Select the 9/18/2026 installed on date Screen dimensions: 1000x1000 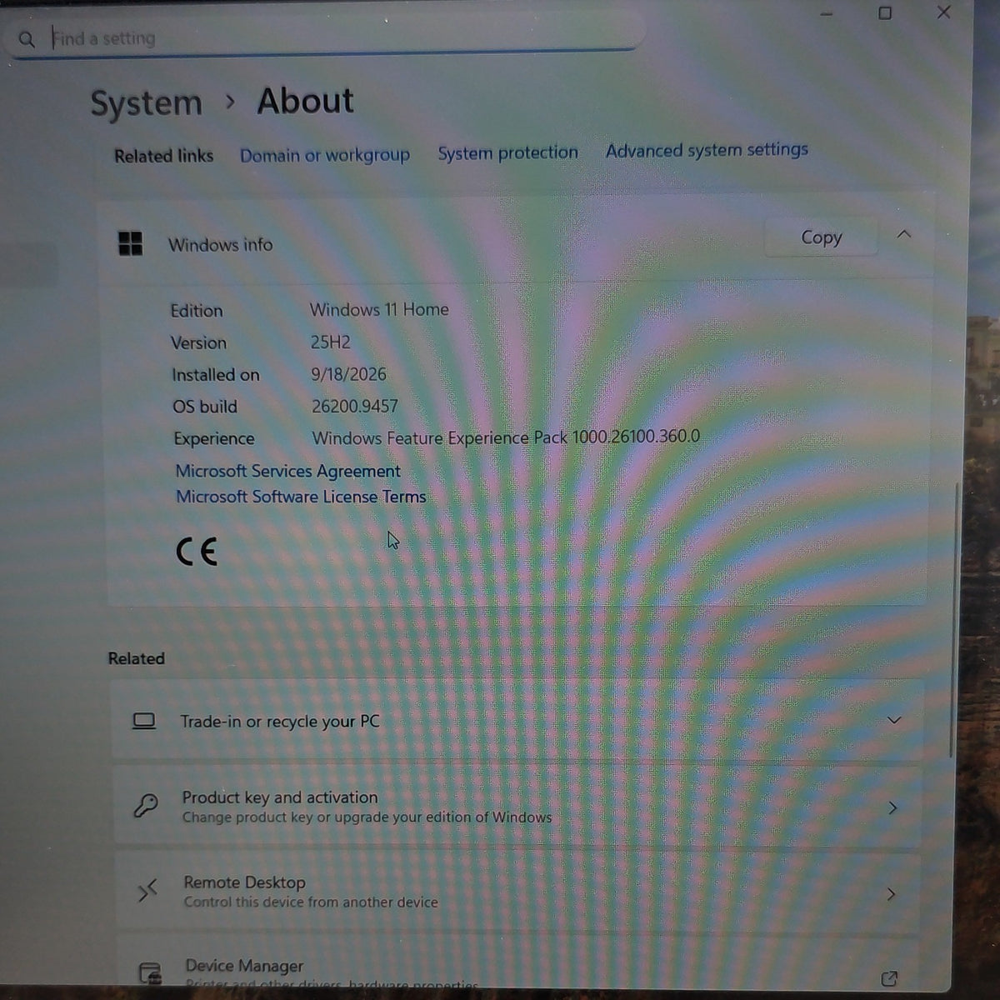(x=348, y=374)
